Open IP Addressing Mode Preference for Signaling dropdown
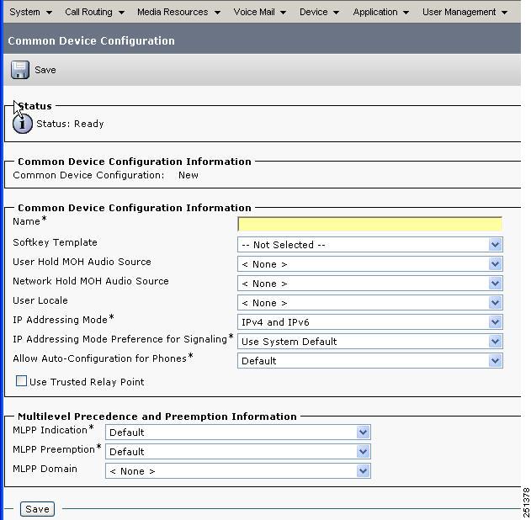 click(370, 341)
